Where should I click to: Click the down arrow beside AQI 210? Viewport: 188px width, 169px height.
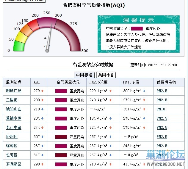point(42,109)
